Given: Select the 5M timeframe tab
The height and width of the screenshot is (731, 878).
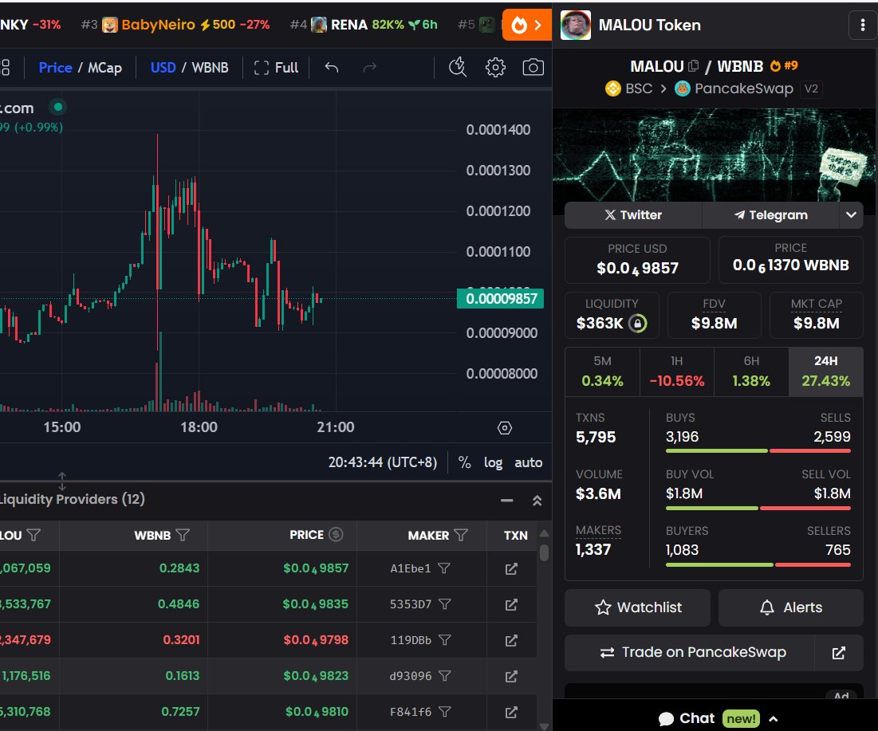Looking at the screenshot, I should pyautogui.click(x=603, y=371).
